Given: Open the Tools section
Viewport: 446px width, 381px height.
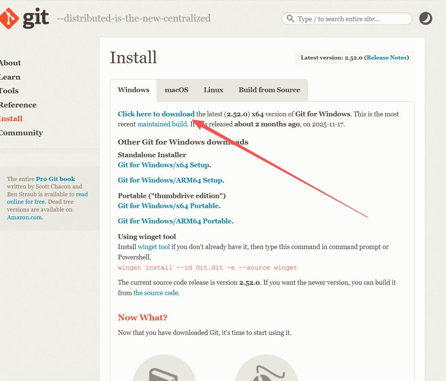Looking at the screenshot, I should 9,91.
